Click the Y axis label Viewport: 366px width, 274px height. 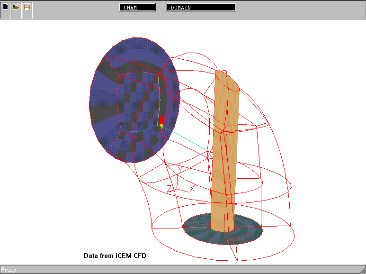coord(180,169)
